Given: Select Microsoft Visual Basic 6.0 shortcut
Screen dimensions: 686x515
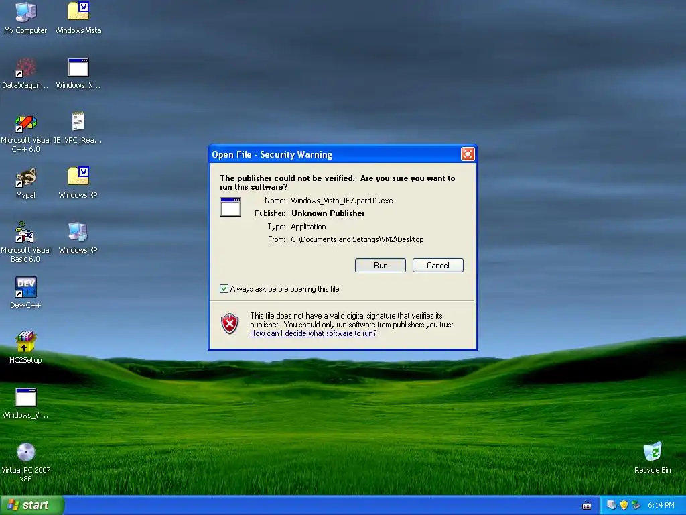Looking at the screenshot, I should point(25,232).
